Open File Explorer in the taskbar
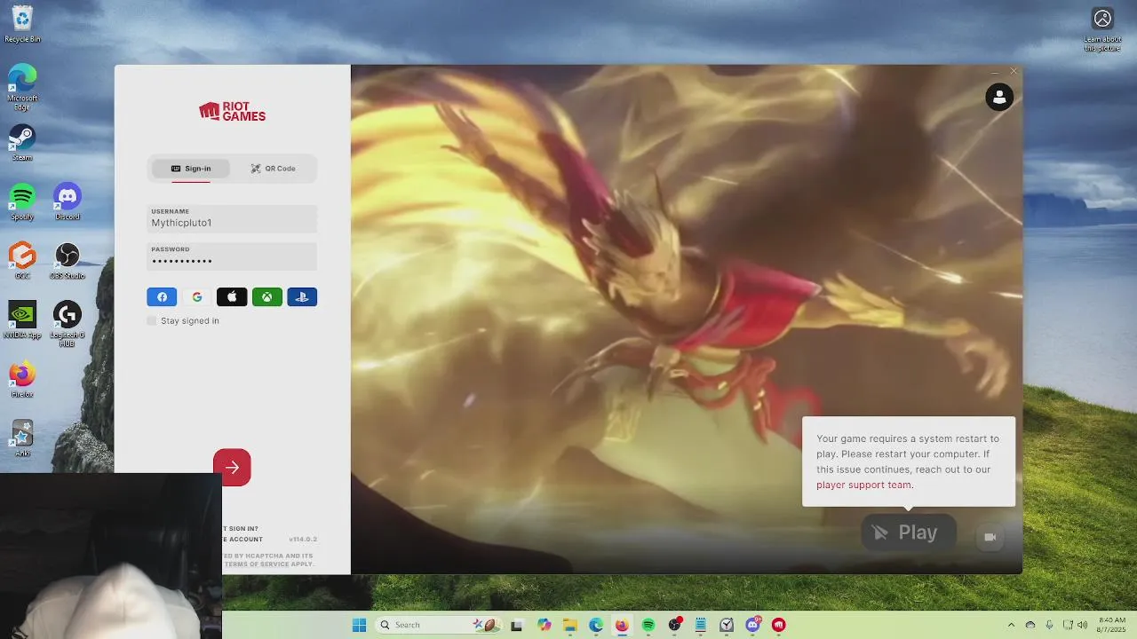1137x639 pixels. 569,625
